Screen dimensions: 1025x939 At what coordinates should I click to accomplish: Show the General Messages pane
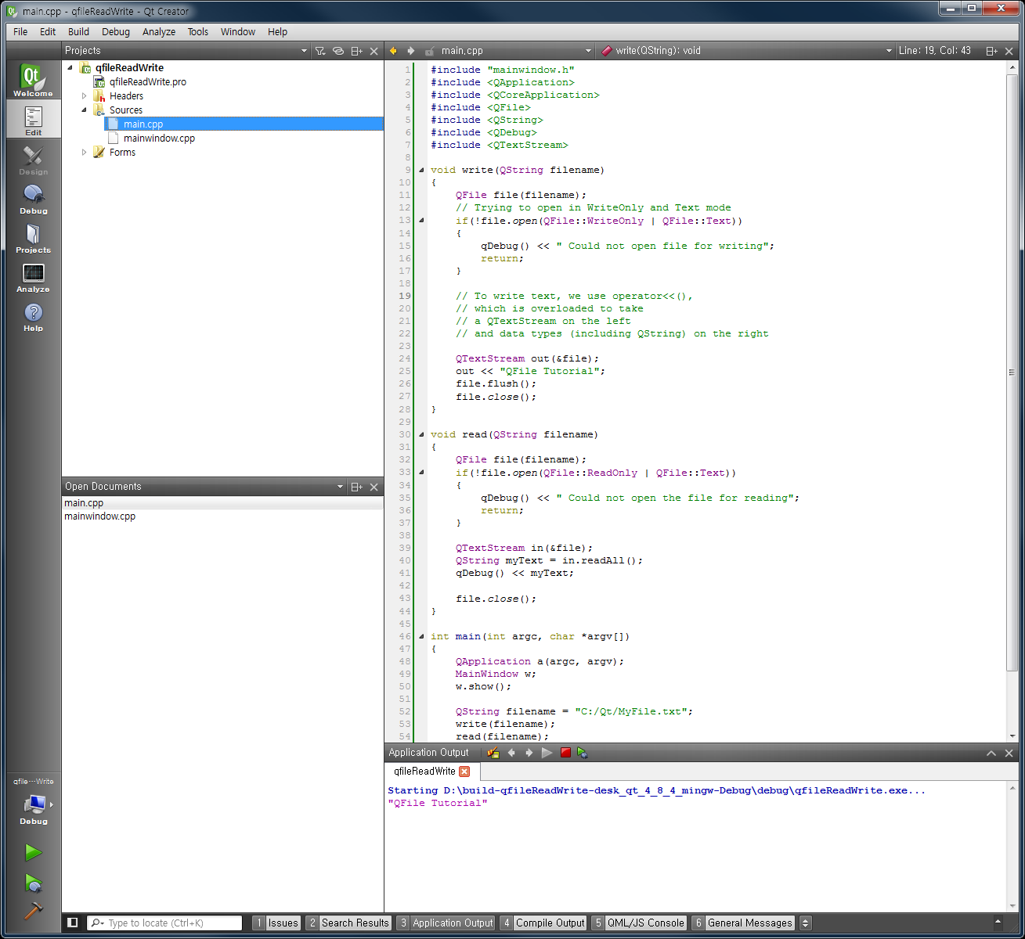(743, 923)
